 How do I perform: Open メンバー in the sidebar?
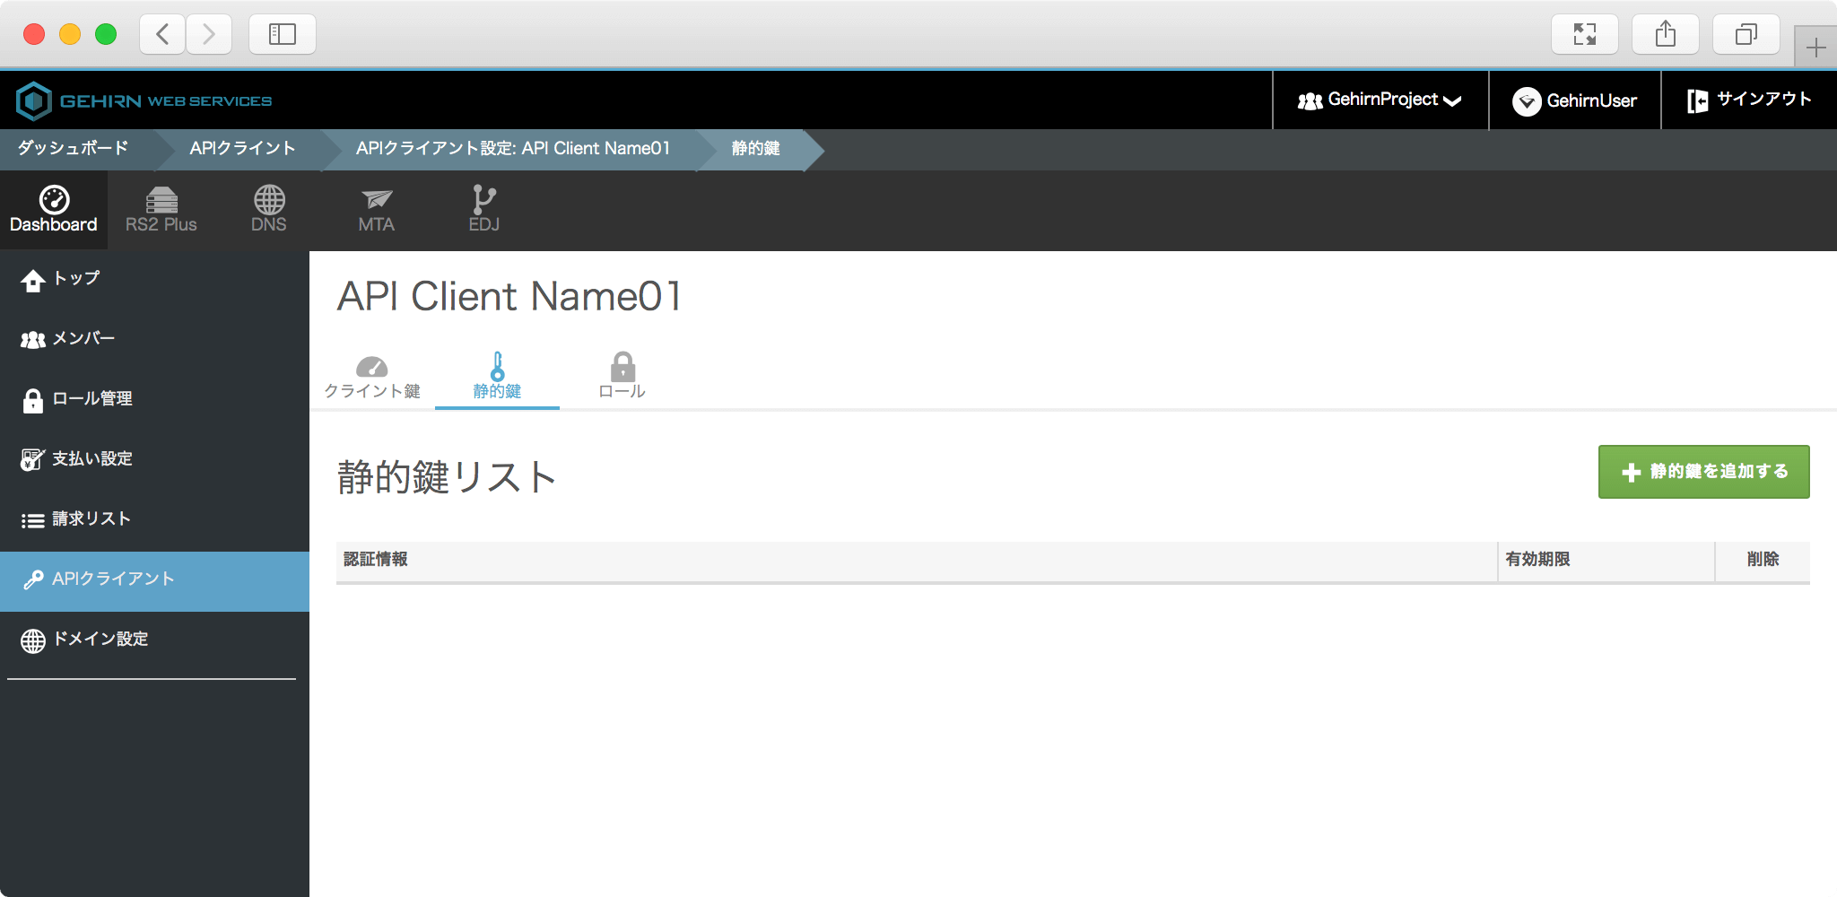[83, 339]
